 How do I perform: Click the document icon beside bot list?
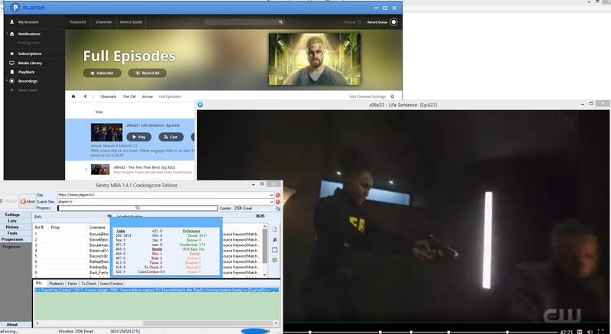point(275,229)
